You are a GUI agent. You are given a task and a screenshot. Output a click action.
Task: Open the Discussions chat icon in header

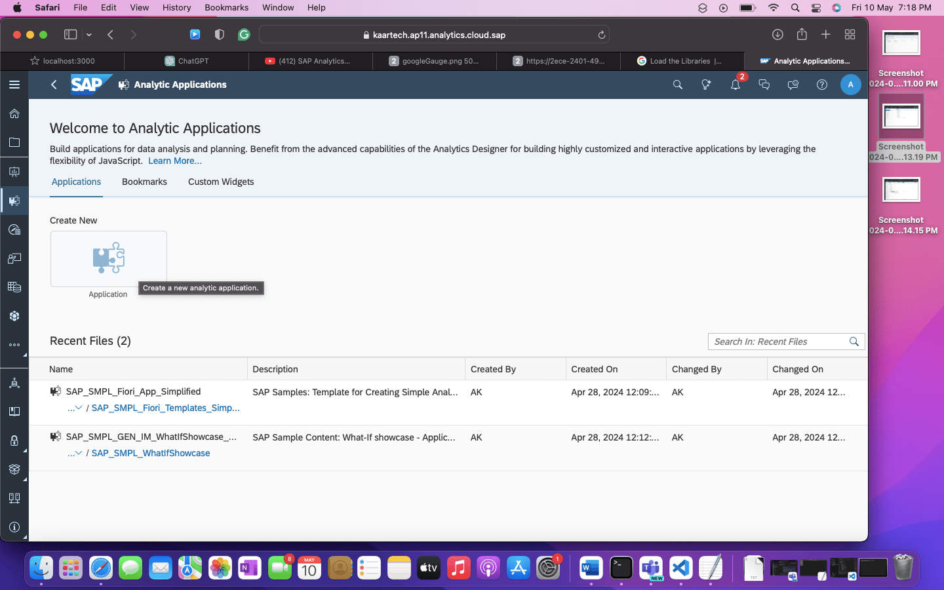point(764,85)
